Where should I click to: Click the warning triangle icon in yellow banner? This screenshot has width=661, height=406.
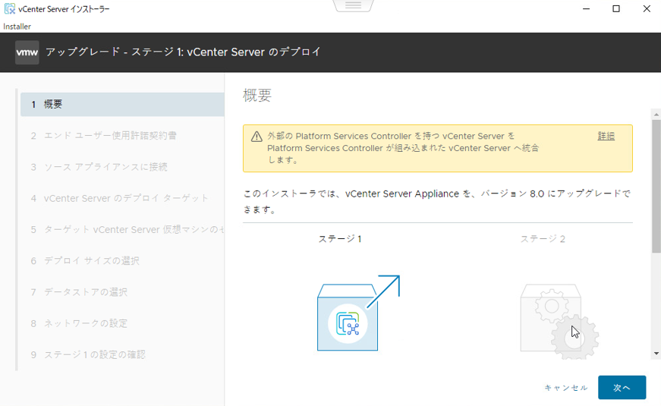[x=257, y=137]
